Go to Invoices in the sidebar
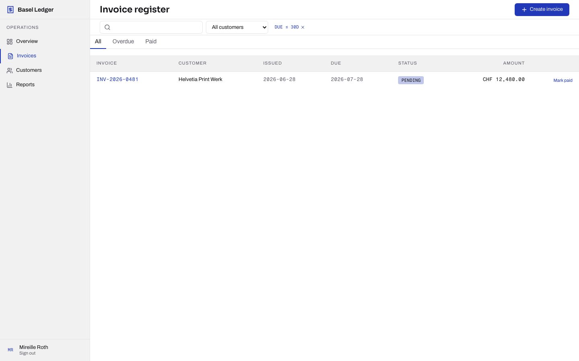This screenshot has height=361, width=579. [45, 56]
